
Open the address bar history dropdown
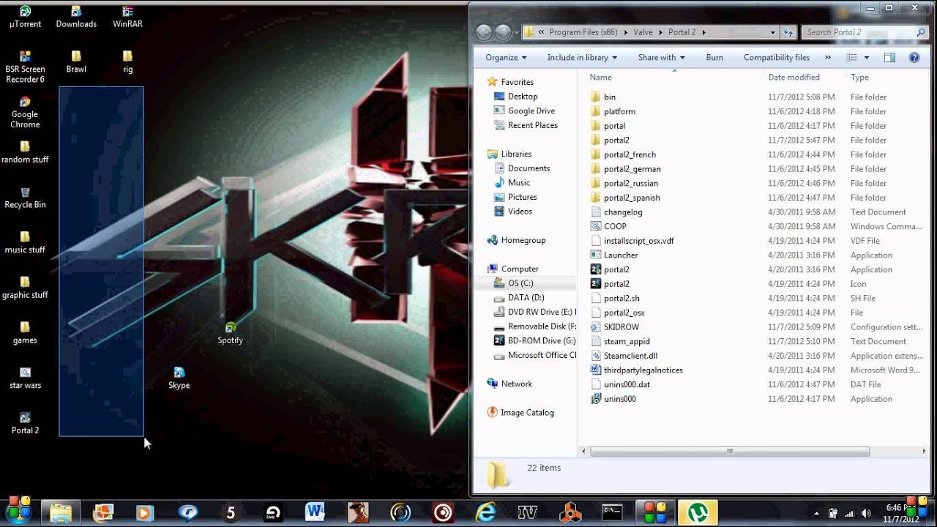(x=773, y=32)
